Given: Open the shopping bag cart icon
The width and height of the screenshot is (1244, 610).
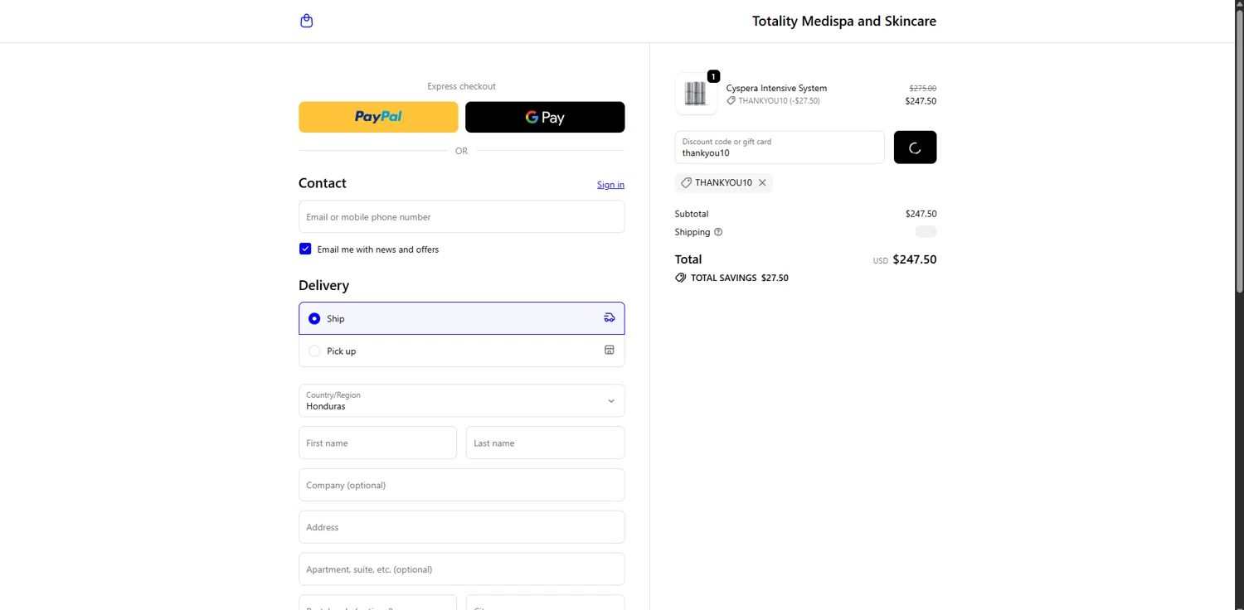Looking at the screenshot, I should (x=306, y=21).
